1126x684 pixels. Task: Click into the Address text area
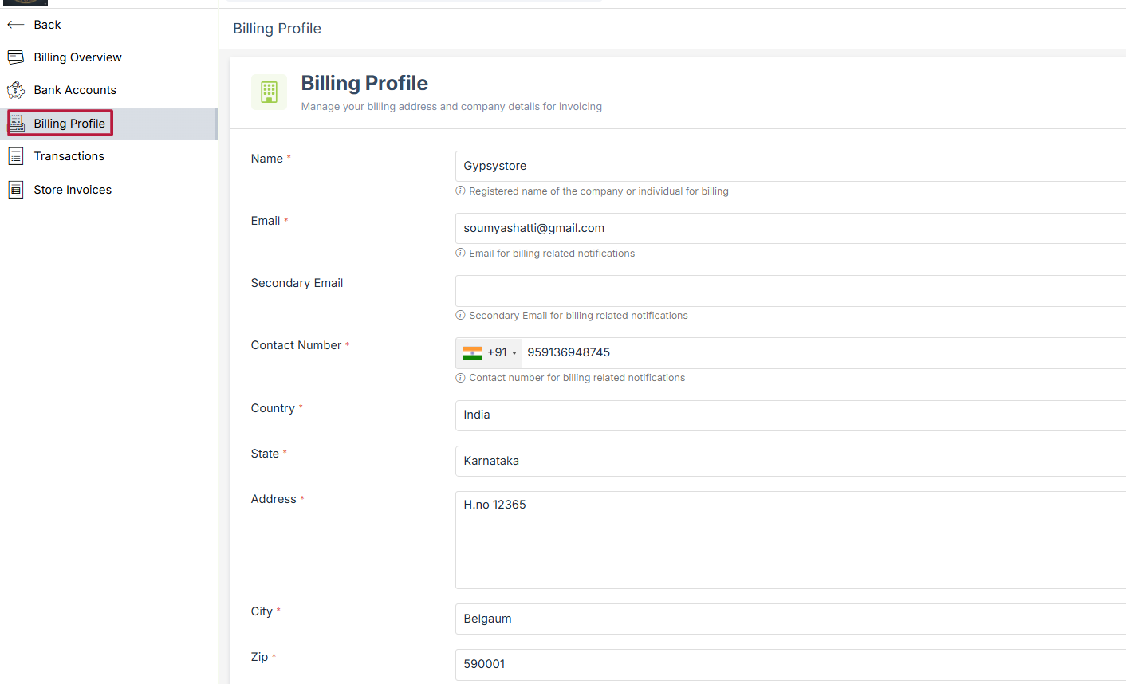[x=789, y=540]
